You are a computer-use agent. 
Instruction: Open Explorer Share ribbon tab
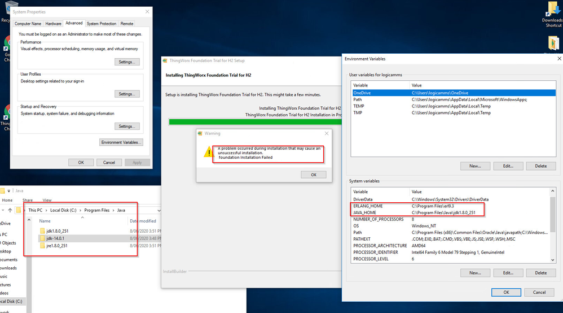click(28, 200)
